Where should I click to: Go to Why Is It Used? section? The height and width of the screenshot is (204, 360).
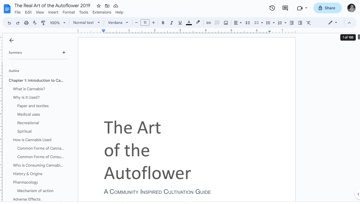26,97
